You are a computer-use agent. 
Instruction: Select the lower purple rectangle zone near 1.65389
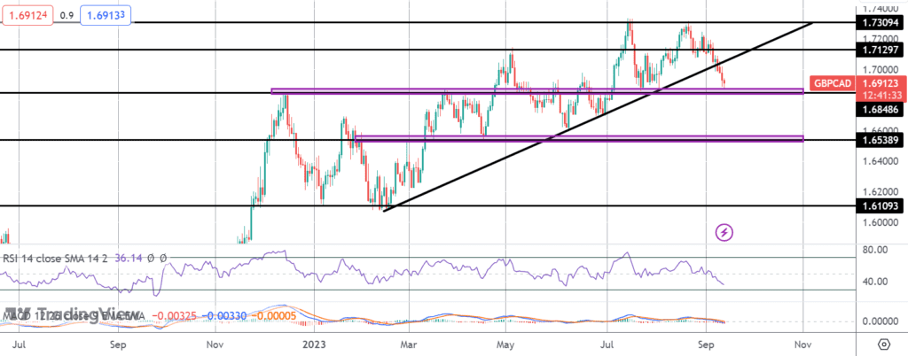pos(579,139)
